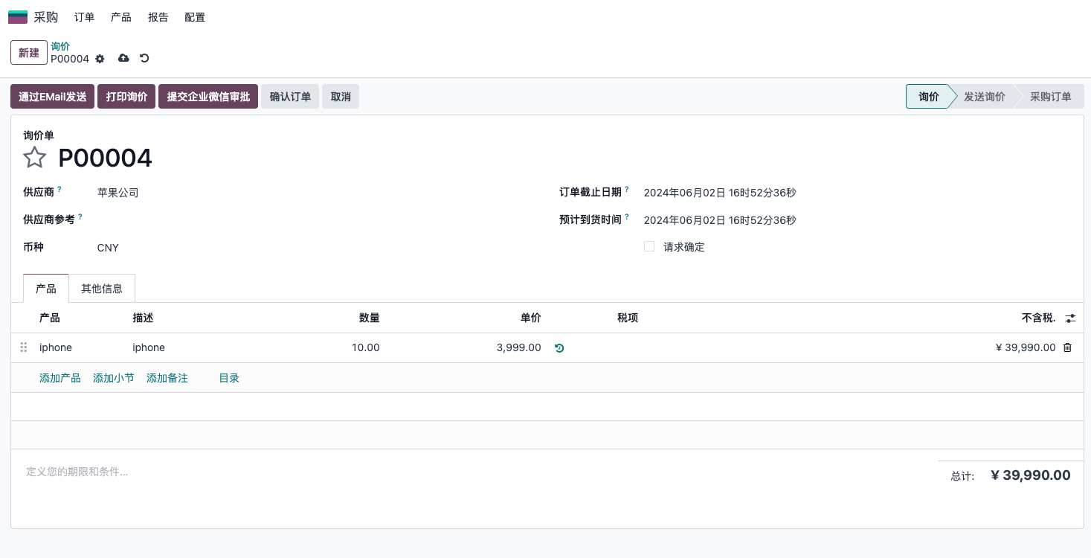This screenshot has width=1091, height=558.
Task: Click the unit price refresh icon on the iphone row
Action: [x=559, y=347]
